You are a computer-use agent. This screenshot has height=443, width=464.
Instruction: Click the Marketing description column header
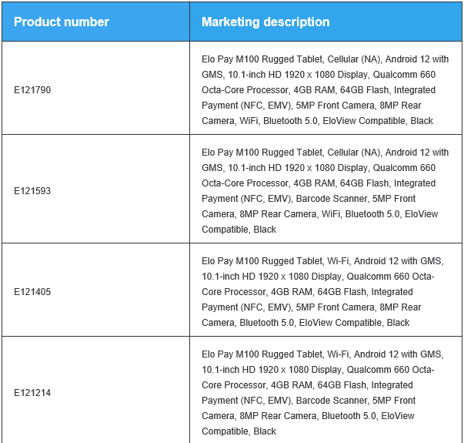point(265,22)
